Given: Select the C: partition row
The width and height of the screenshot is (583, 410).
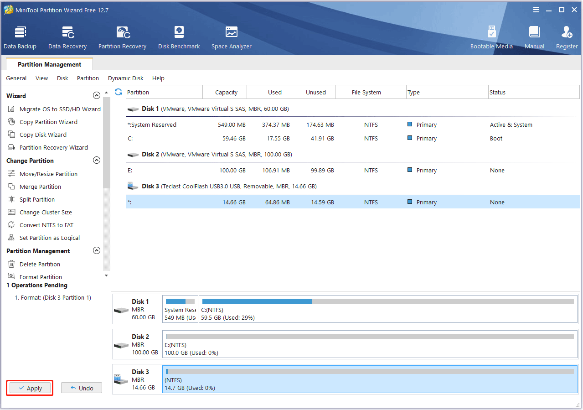Looking at the screenshot, I should (x=353, y=138).
